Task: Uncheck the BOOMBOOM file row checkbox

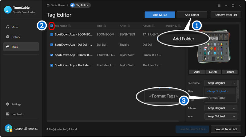Action: 52,34
